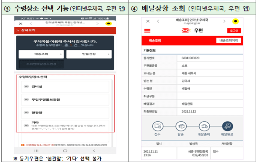Open the 상세보기 red header bar
The height and width of the screenshot is (164, 258).
pos(65,30)
